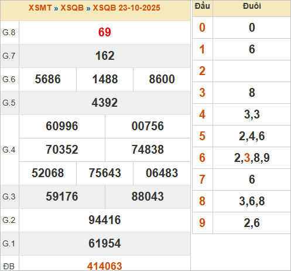Click the G.8 prize label
291x271 pixels.
(x=9, y=32)
